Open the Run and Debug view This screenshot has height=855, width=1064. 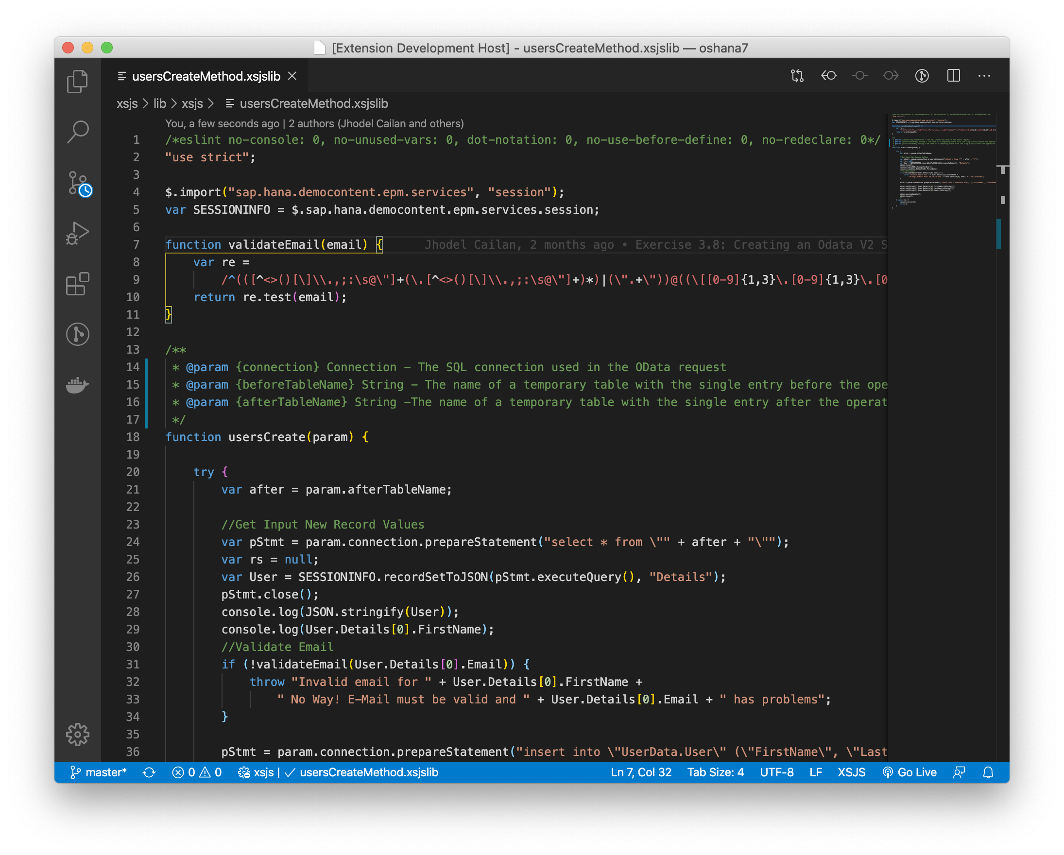(x=77, y=233)
